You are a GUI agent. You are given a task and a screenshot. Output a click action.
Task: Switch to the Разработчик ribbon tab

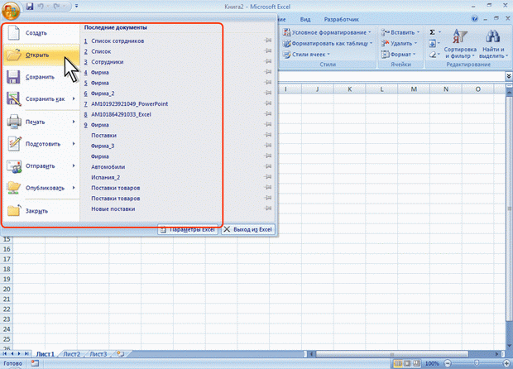341,19
